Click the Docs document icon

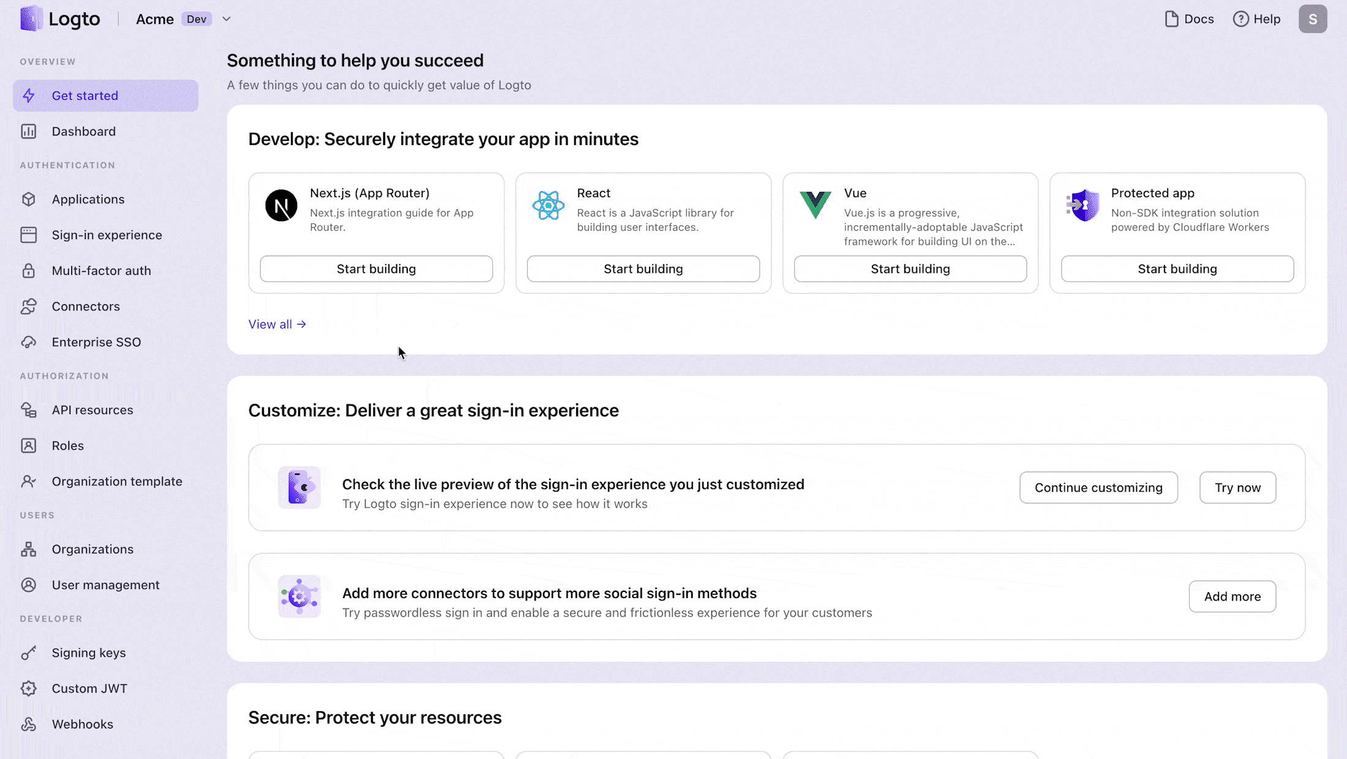[1171, 19]
